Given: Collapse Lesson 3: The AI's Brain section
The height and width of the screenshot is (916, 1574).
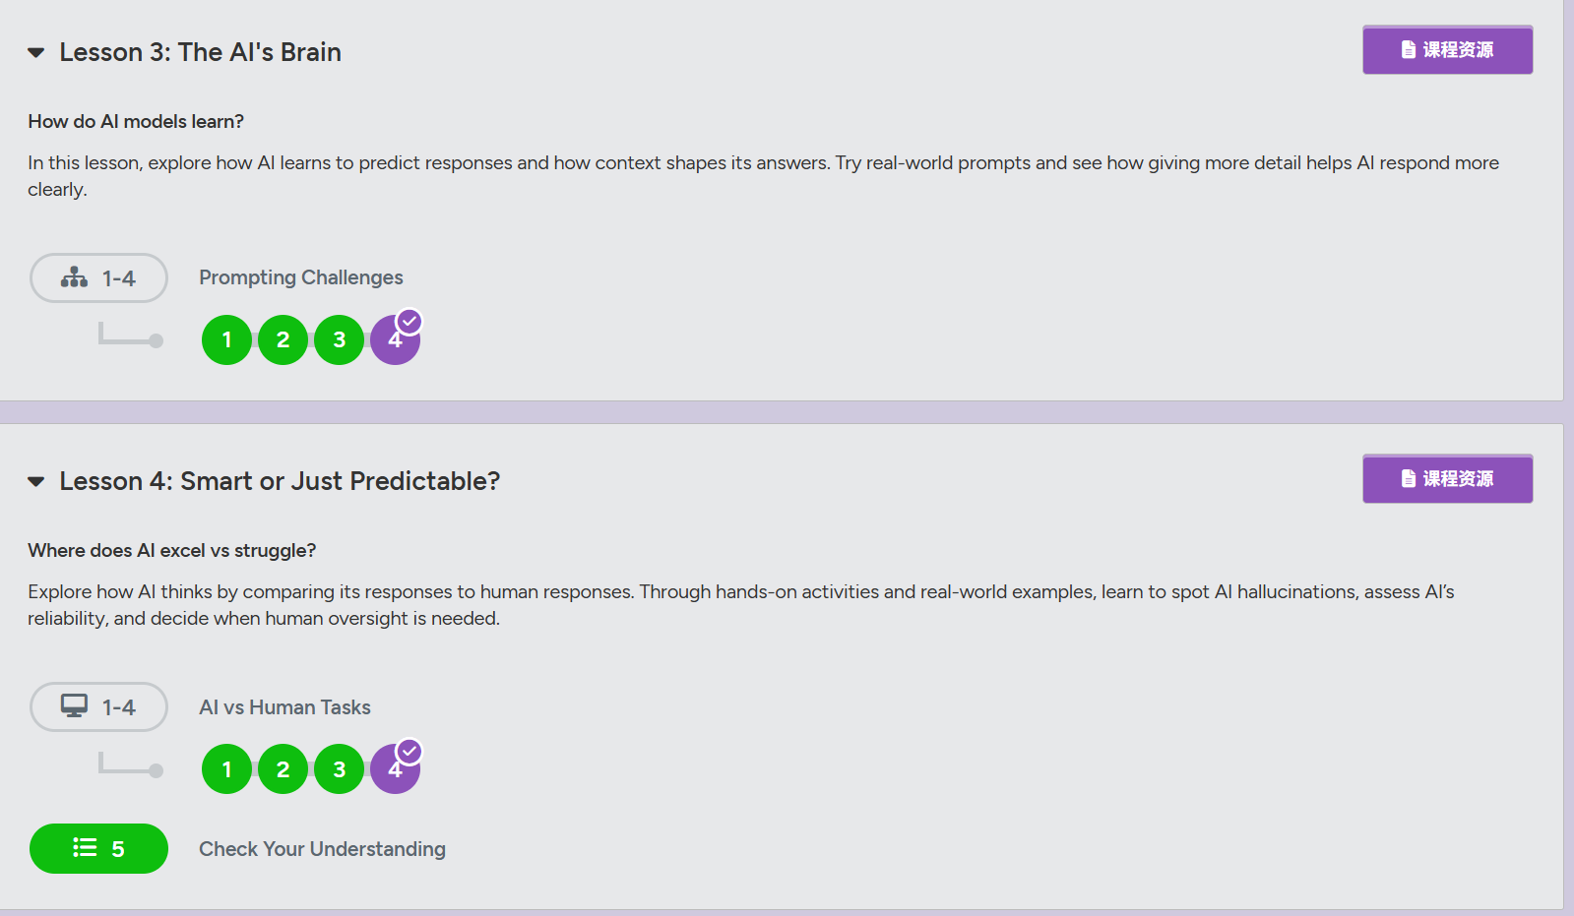Looking at the screenshot, I should pyautogui.click(x=36, y=53).
